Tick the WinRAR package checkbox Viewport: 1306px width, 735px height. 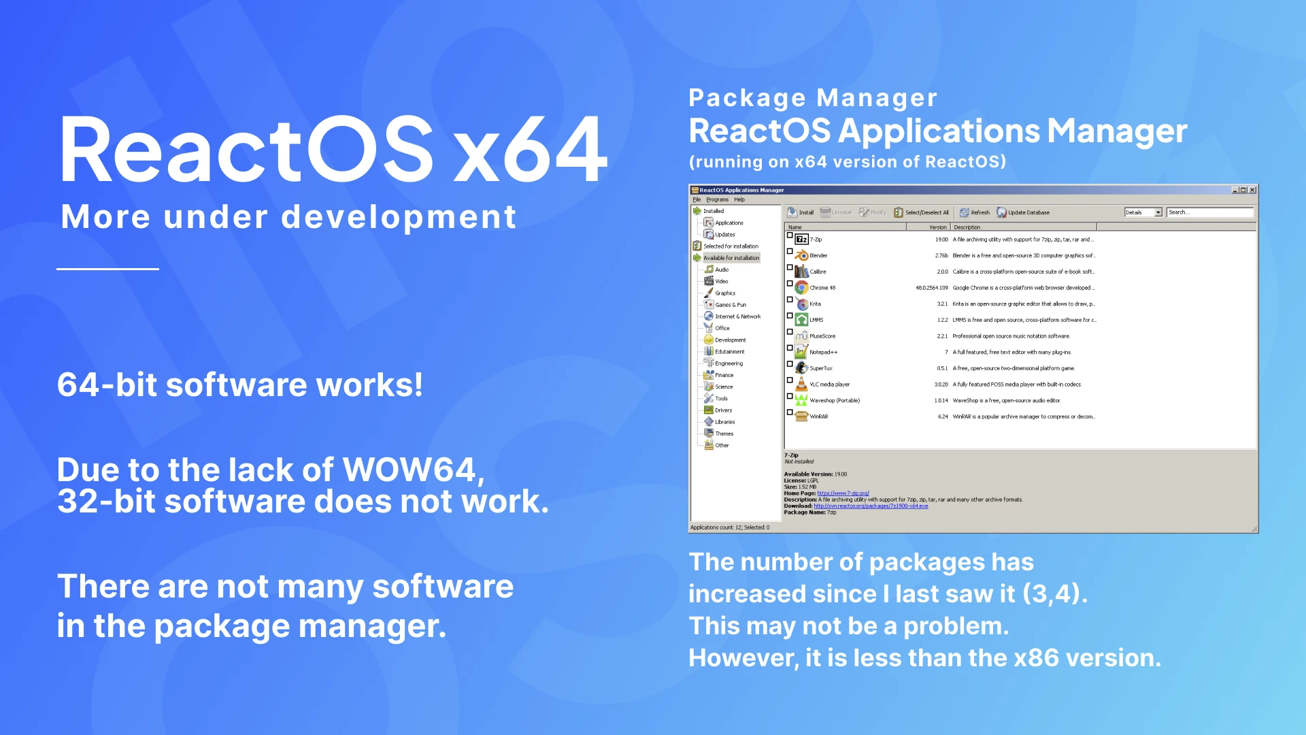[790, 412]
